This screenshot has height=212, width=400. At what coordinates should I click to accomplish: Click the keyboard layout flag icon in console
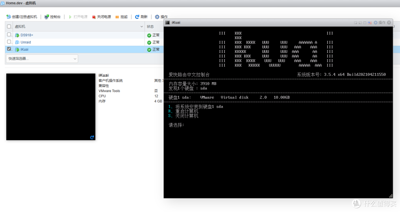pos(370,23)
